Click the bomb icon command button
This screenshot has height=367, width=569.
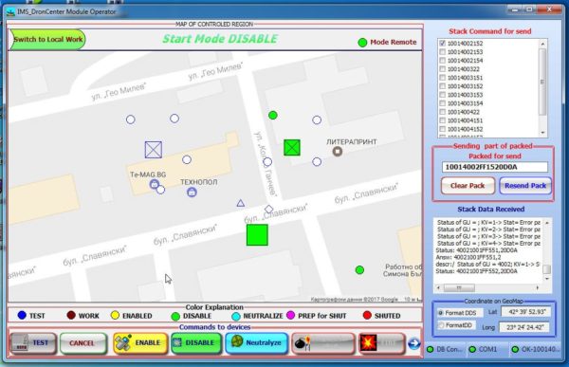click(x=323, y=343)
